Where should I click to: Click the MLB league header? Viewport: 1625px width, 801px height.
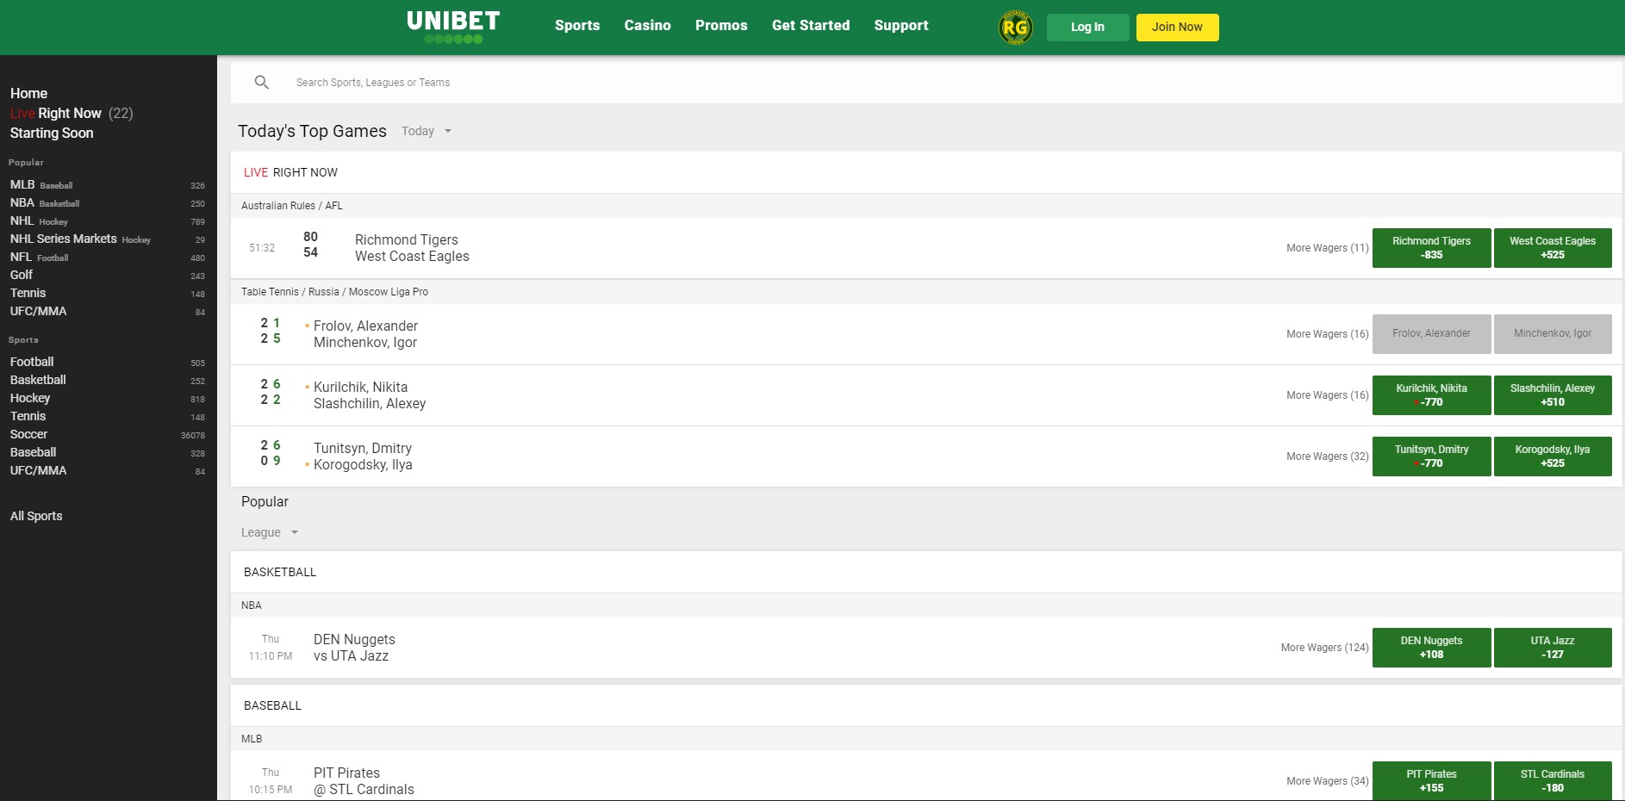pyautogui.click(x=252, y=739)
